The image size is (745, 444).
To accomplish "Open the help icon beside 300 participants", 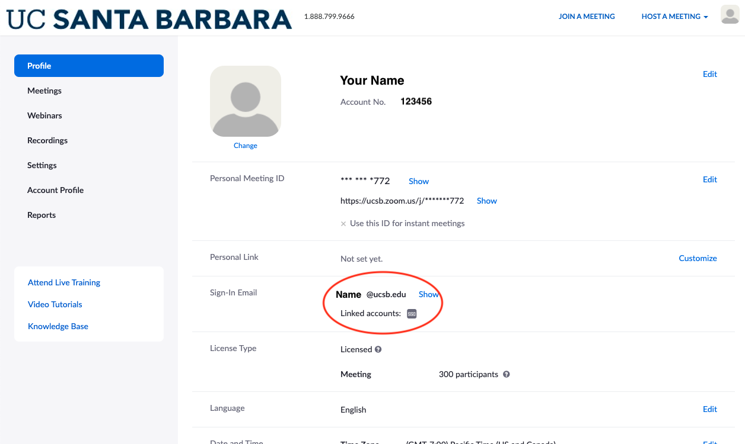I will (507, 374).
